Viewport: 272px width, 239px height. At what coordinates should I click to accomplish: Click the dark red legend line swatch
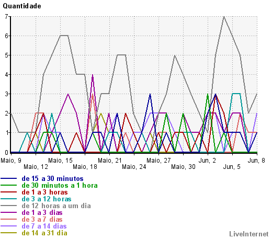[9, 192]
